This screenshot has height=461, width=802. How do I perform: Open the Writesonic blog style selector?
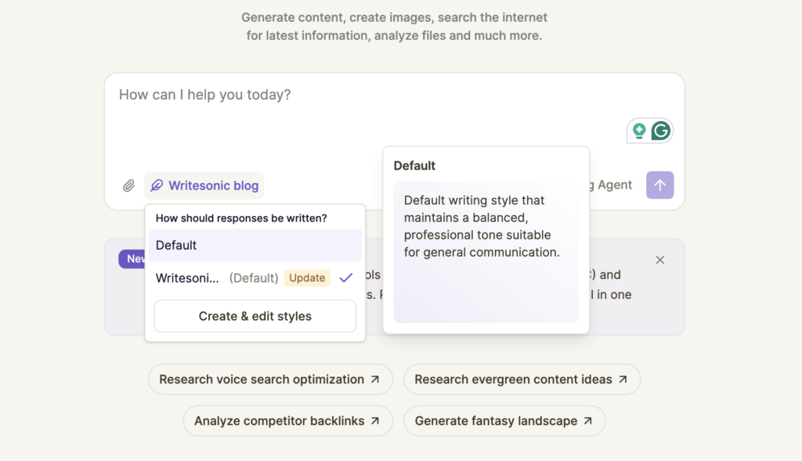point(204,185)
